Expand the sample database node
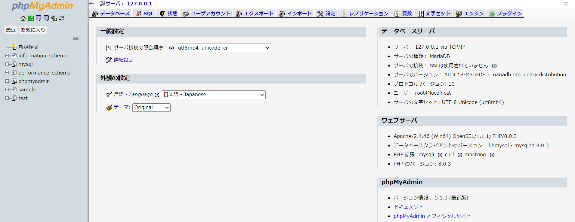This screenshot has height=222, width=575. point(7,90)
